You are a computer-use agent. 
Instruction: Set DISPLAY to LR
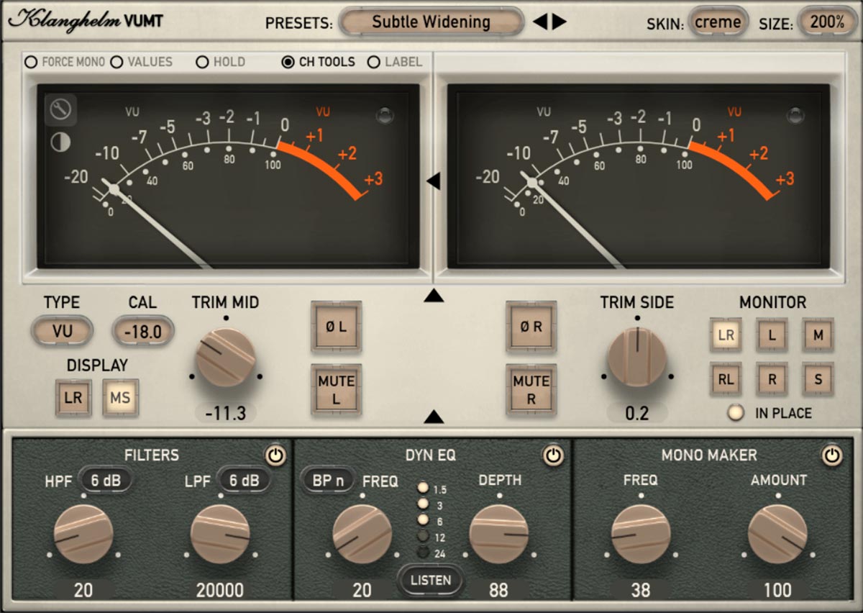[x=73, y=396]
